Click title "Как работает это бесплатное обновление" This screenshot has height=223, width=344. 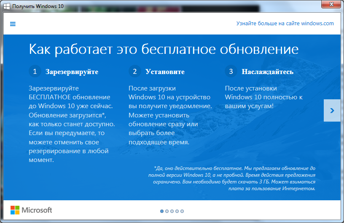click(164, 49)
